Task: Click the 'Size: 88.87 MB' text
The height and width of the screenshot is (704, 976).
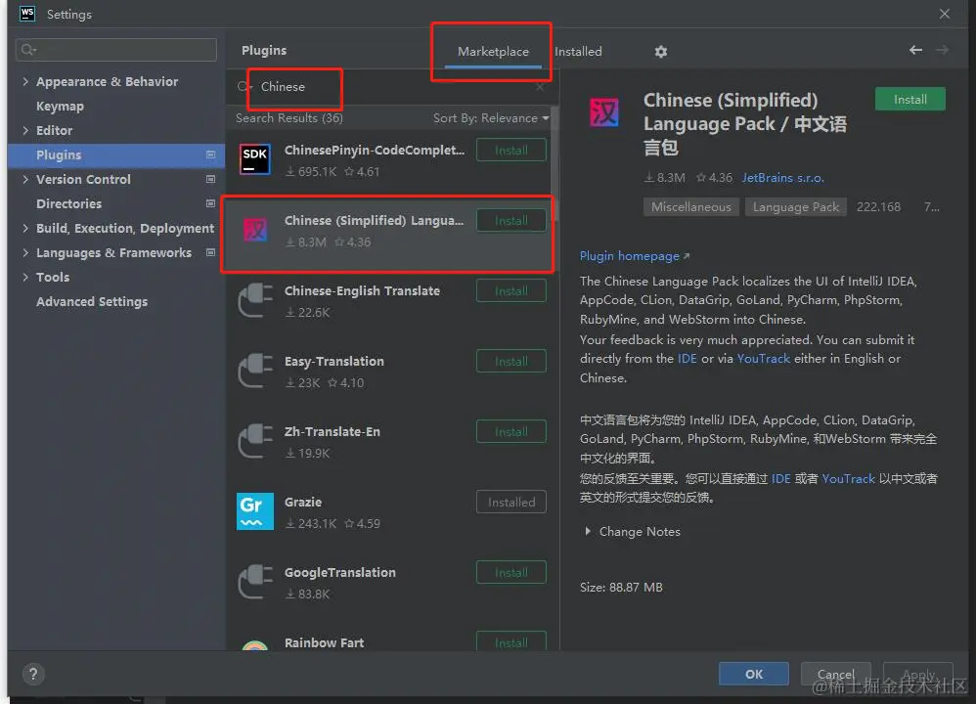Action: click(621, 588)
